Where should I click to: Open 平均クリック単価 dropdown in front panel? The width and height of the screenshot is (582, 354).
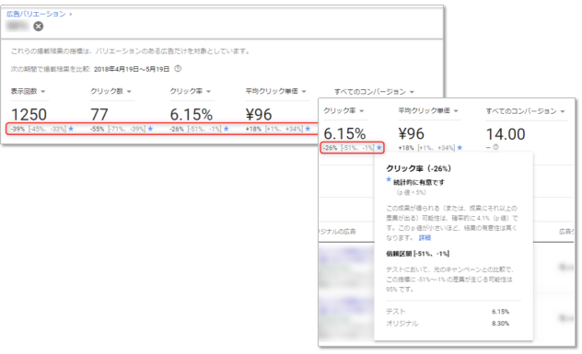coord(428,111)
